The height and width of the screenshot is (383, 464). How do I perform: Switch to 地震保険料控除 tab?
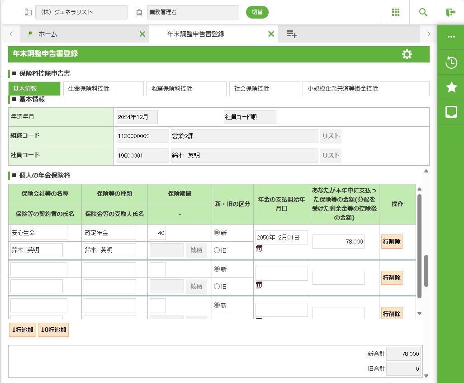pos(186,89)
